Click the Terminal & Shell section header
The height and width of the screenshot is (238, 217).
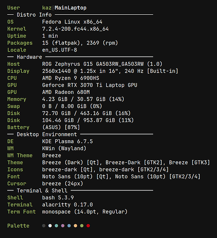pos(42,190)
